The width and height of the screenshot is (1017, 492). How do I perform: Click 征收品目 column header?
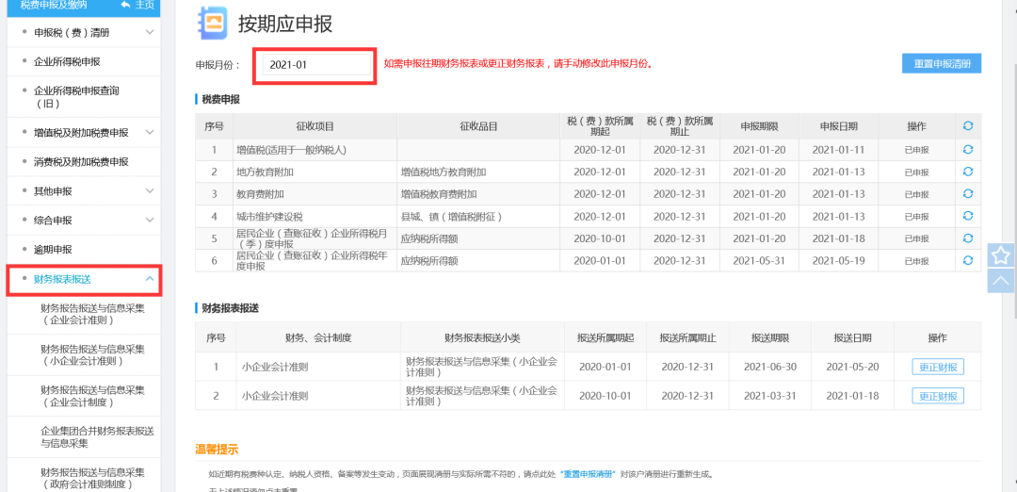(x=478, y=126)
